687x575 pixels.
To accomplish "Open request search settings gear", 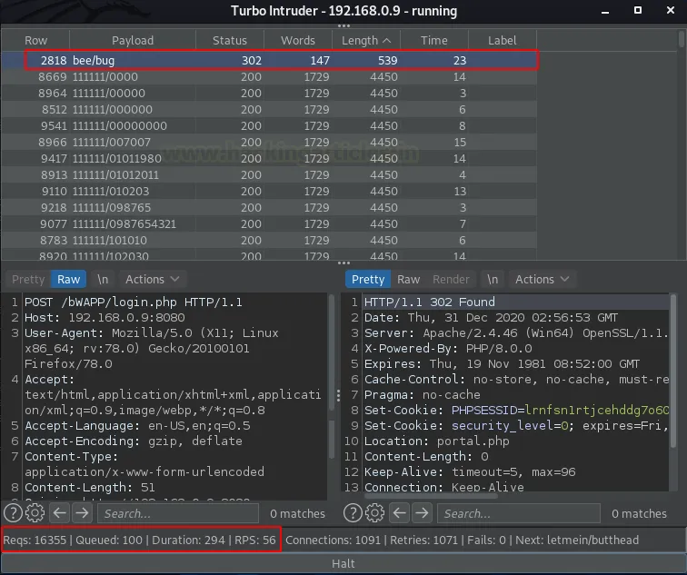I will (x=35, y=513).
